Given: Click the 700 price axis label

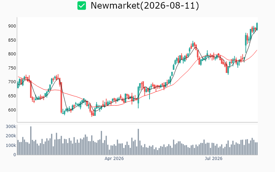Looking at the screenshot, I should [x=12, y=82].
